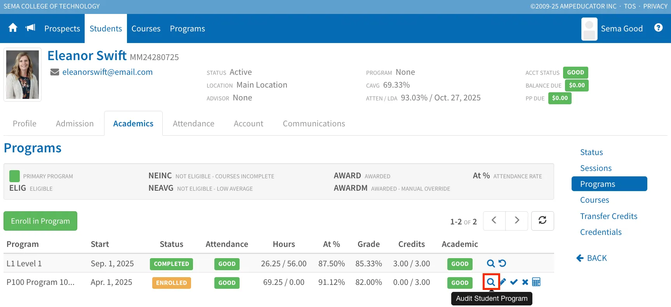Switch to the Attendance tab
The height and width of the screenshot is (307, 671).
(193, 124)
